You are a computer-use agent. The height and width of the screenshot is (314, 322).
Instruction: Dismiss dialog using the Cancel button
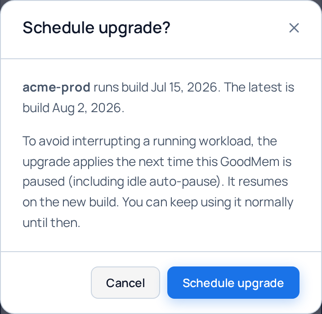125,283
